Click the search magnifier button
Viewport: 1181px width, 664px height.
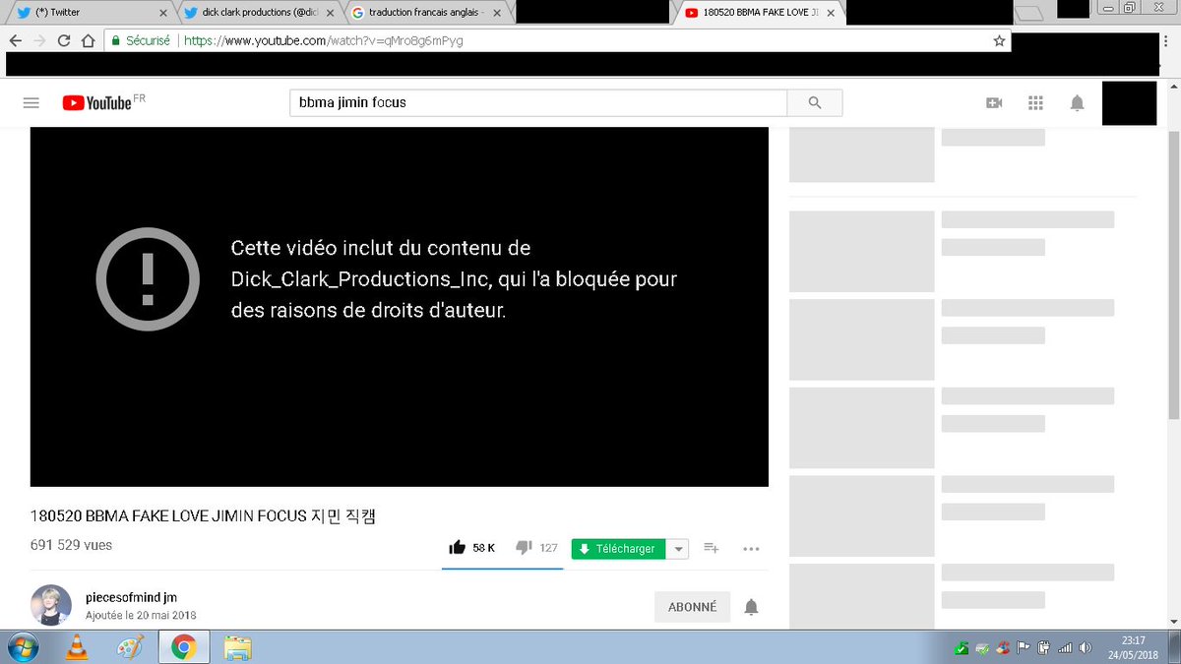(814, 103)
